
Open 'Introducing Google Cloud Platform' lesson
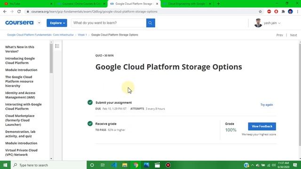pyautogui.click(x=20, y=61)
